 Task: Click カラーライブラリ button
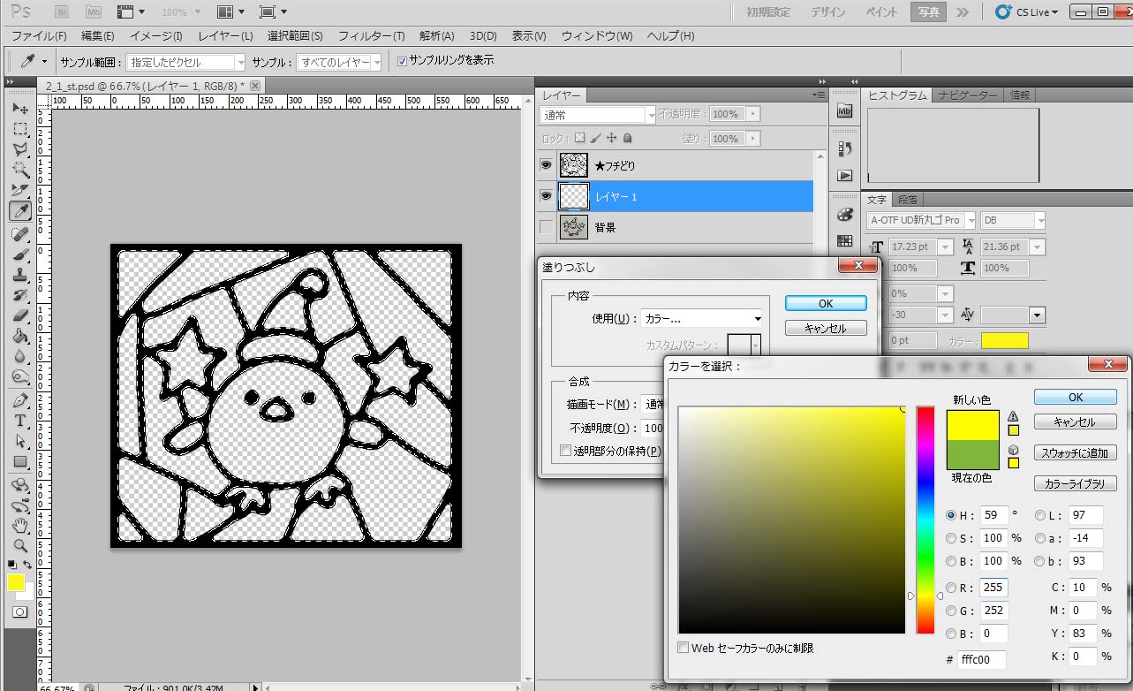[x=1075, y=483]
